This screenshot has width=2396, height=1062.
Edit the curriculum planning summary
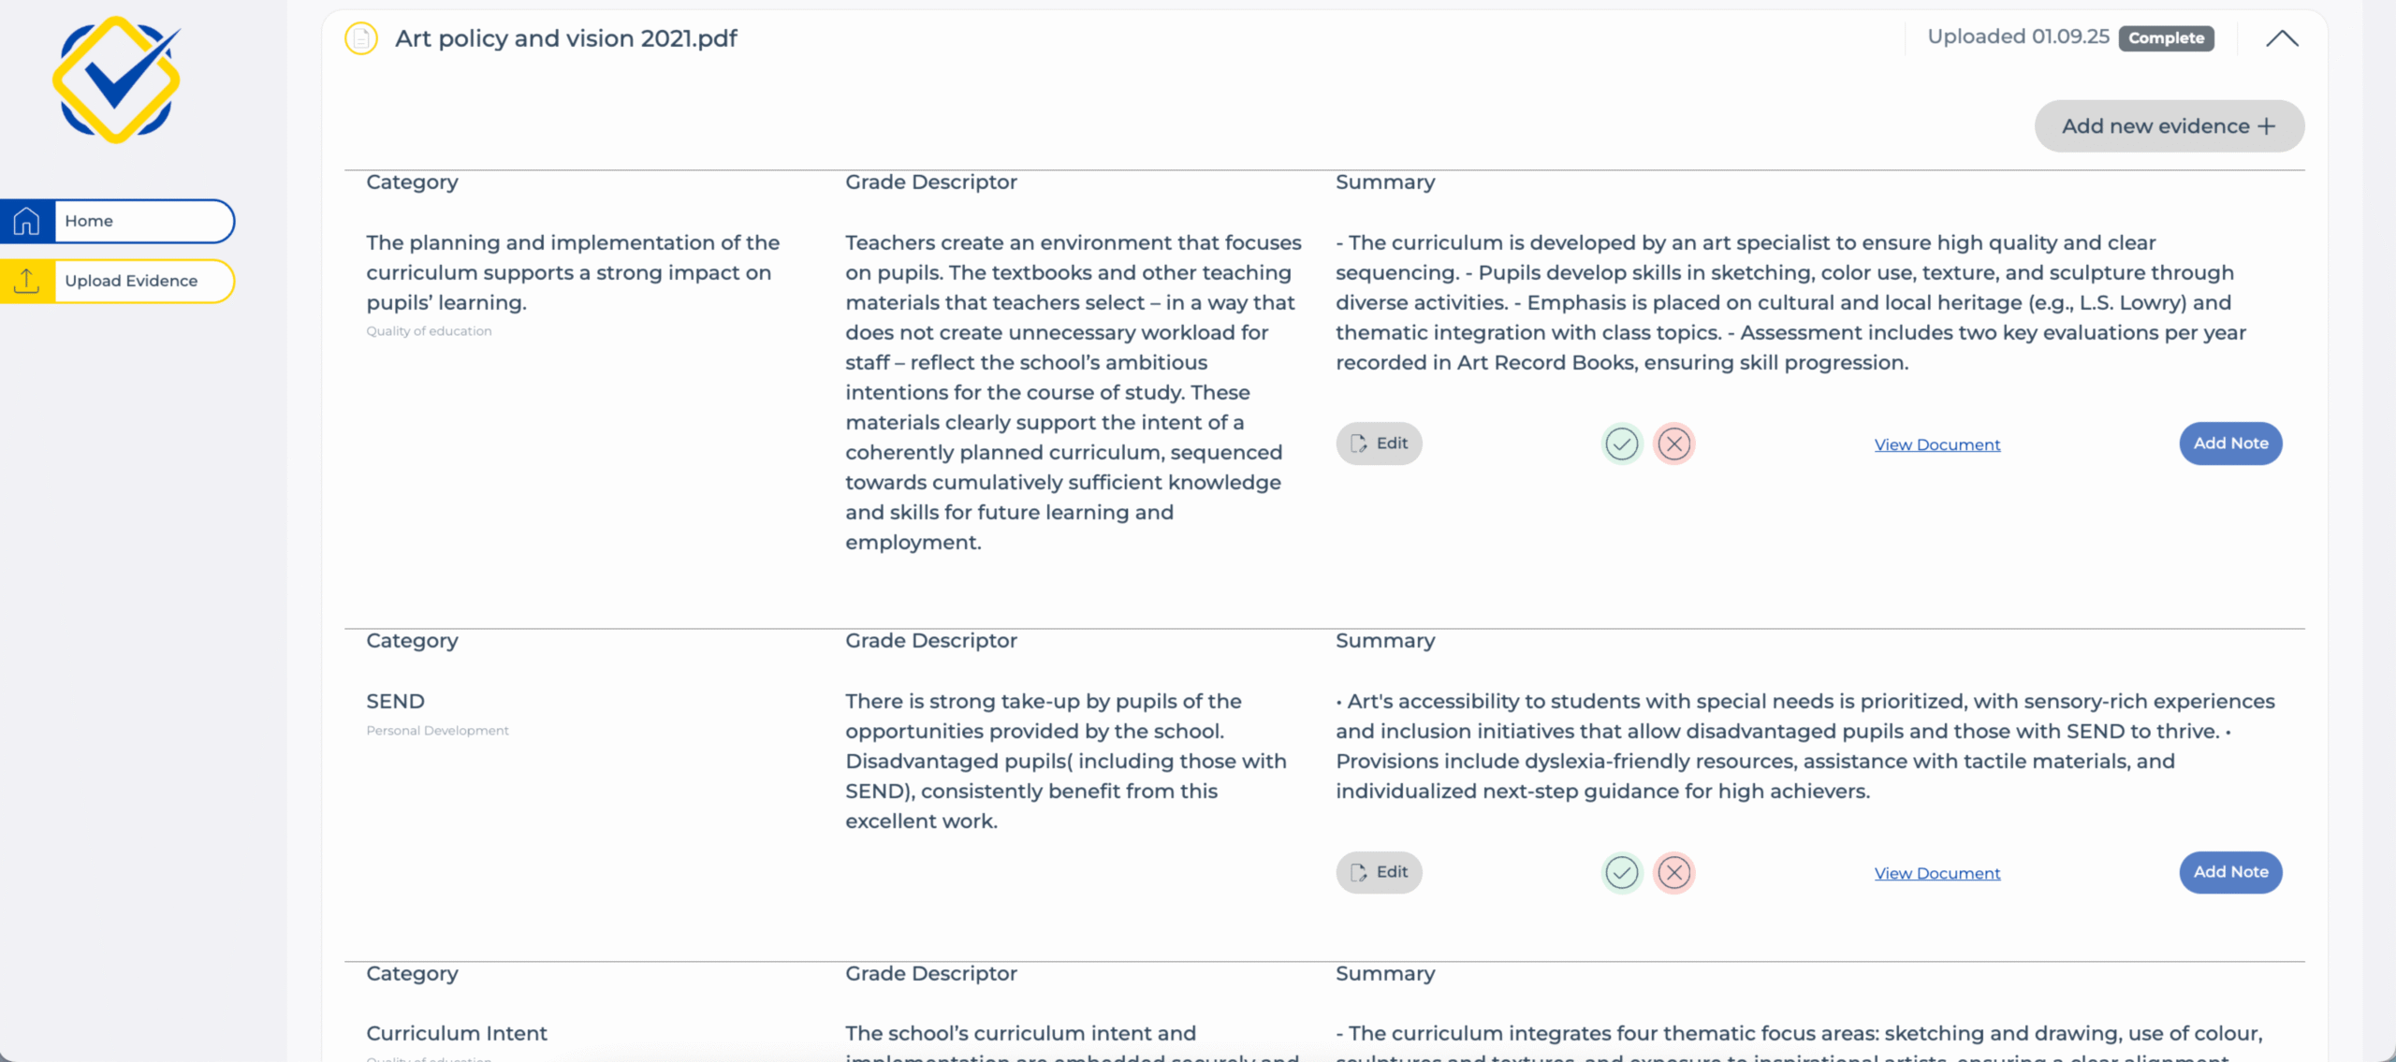(x=1379, y=444)
